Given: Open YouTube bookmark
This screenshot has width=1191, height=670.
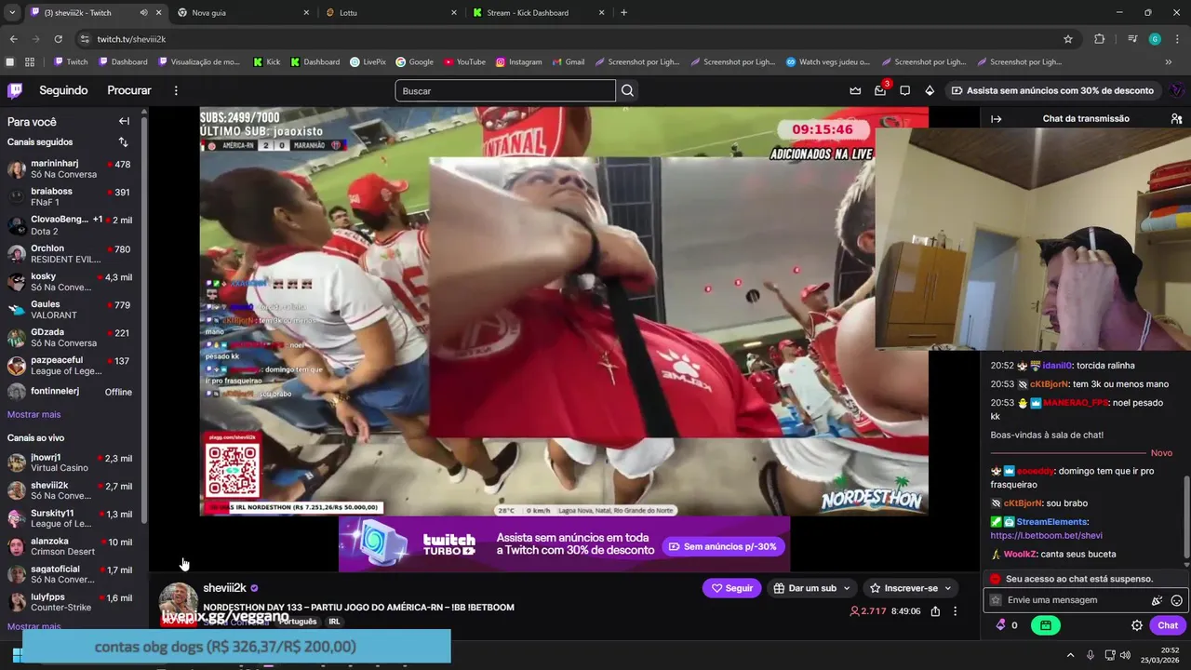Looking at the screenshot, I should pyautogui.click(x=464, y=62).
